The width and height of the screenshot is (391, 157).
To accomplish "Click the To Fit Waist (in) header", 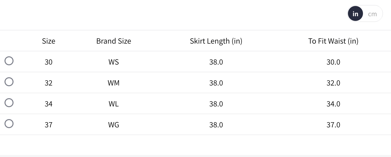I will click(333, 41).
